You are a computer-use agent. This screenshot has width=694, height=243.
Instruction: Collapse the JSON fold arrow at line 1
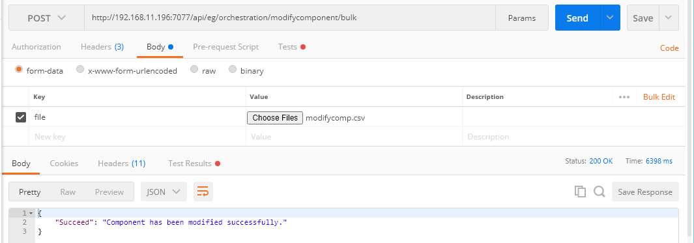tap(31, 213)
